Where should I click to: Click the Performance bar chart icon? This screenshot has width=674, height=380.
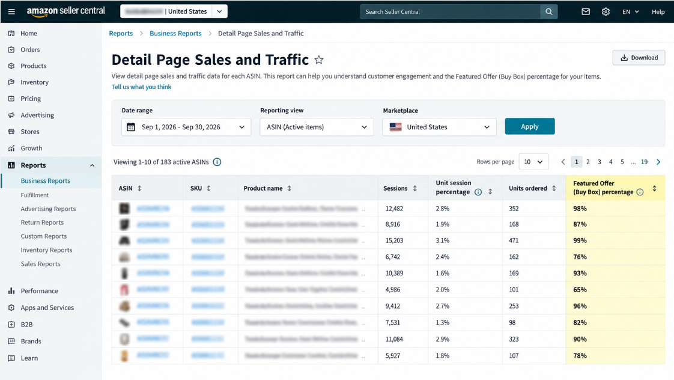click(x=11, y=291)
